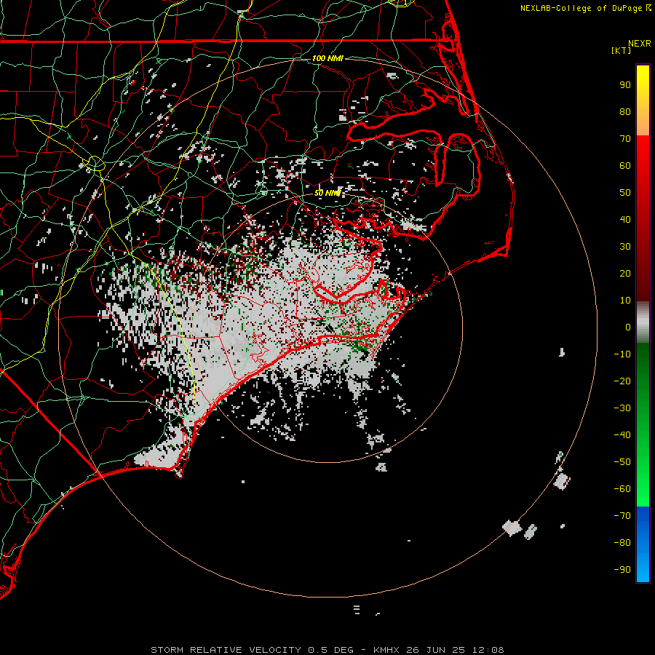The height and width of the screenshot is (655, 655).
Task: Click the positive 70 scale value
Action: pyautogui.click(x=625, y=139)
